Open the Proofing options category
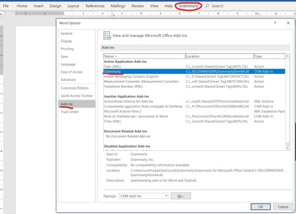 (x=67, y=48)
